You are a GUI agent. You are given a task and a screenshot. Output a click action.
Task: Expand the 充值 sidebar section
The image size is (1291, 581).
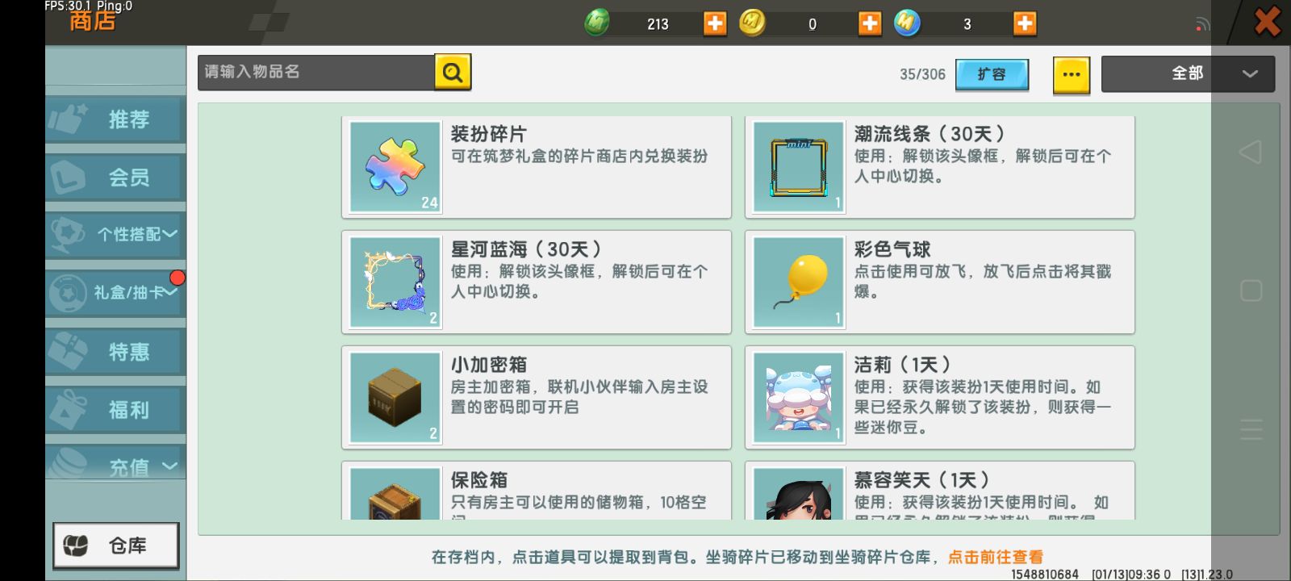(115, 464)
